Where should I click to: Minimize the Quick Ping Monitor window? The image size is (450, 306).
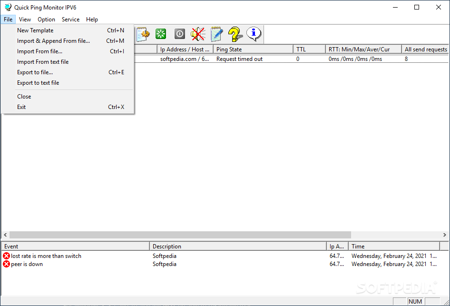[395, 7]
